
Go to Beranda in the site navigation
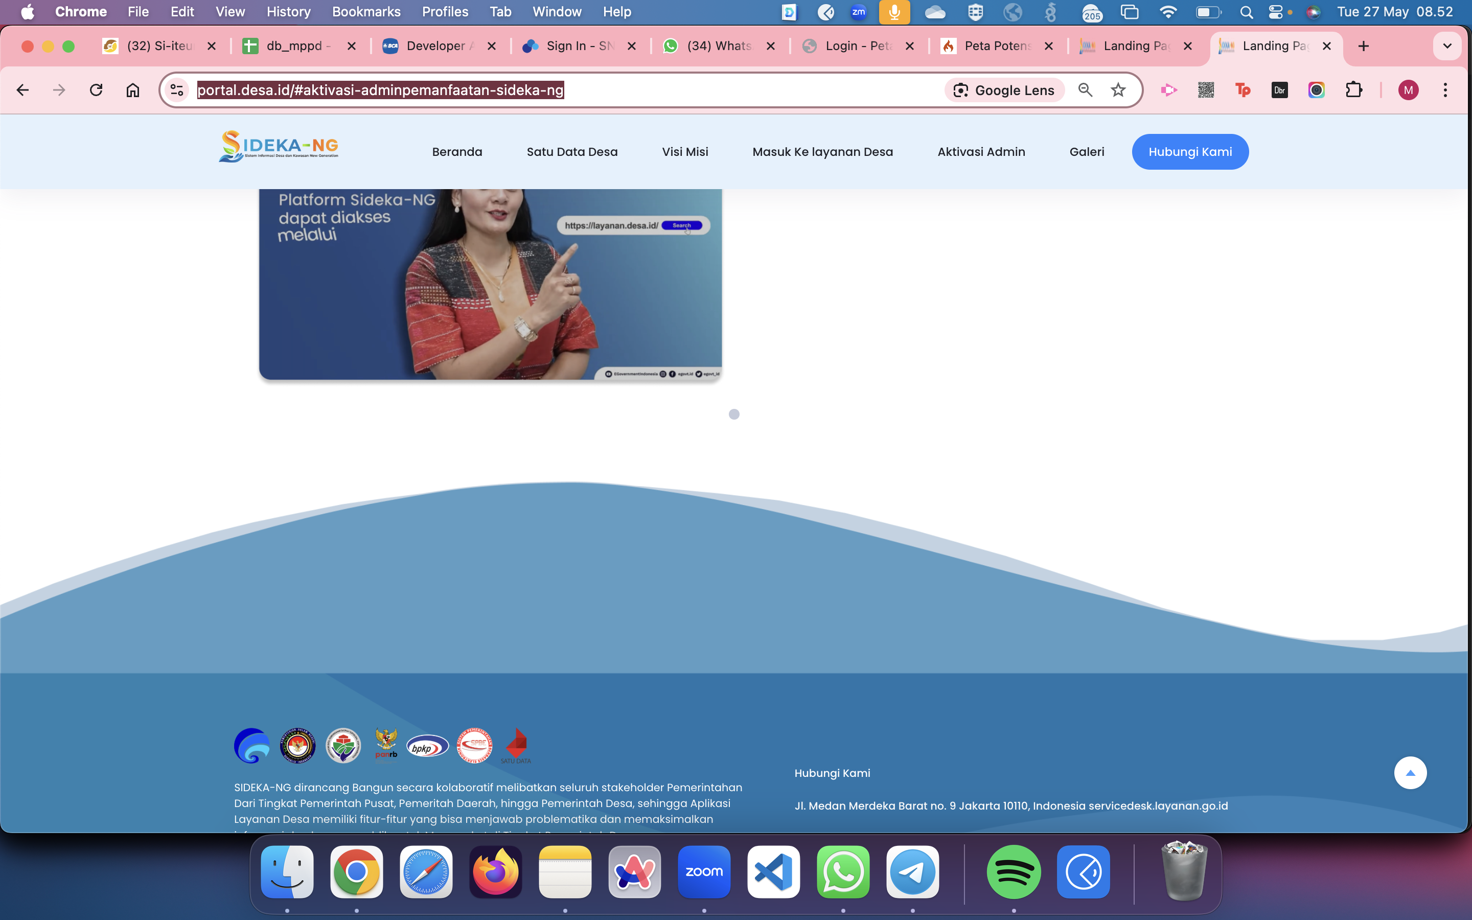pyautogui.click(x=457, y=151)
